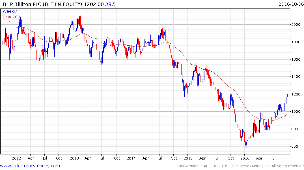Select the Weekly interval label

pos(10,11)
